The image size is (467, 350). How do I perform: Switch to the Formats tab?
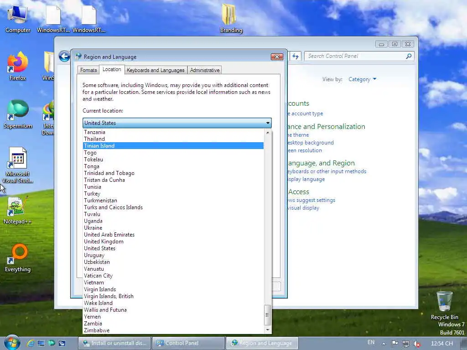coord(88,70)
